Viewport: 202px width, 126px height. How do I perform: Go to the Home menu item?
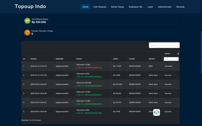click(x=86, y=7)
